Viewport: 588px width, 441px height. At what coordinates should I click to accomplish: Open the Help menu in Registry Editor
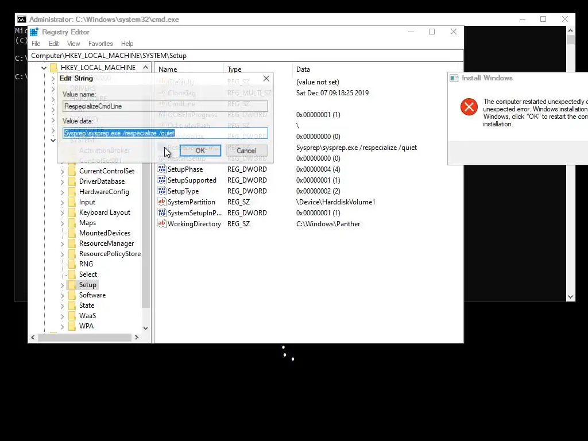pos(127,44)
